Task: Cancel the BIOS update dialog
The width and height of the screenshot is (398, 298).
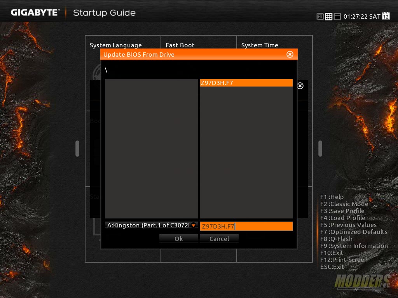Action: point(219,239)
